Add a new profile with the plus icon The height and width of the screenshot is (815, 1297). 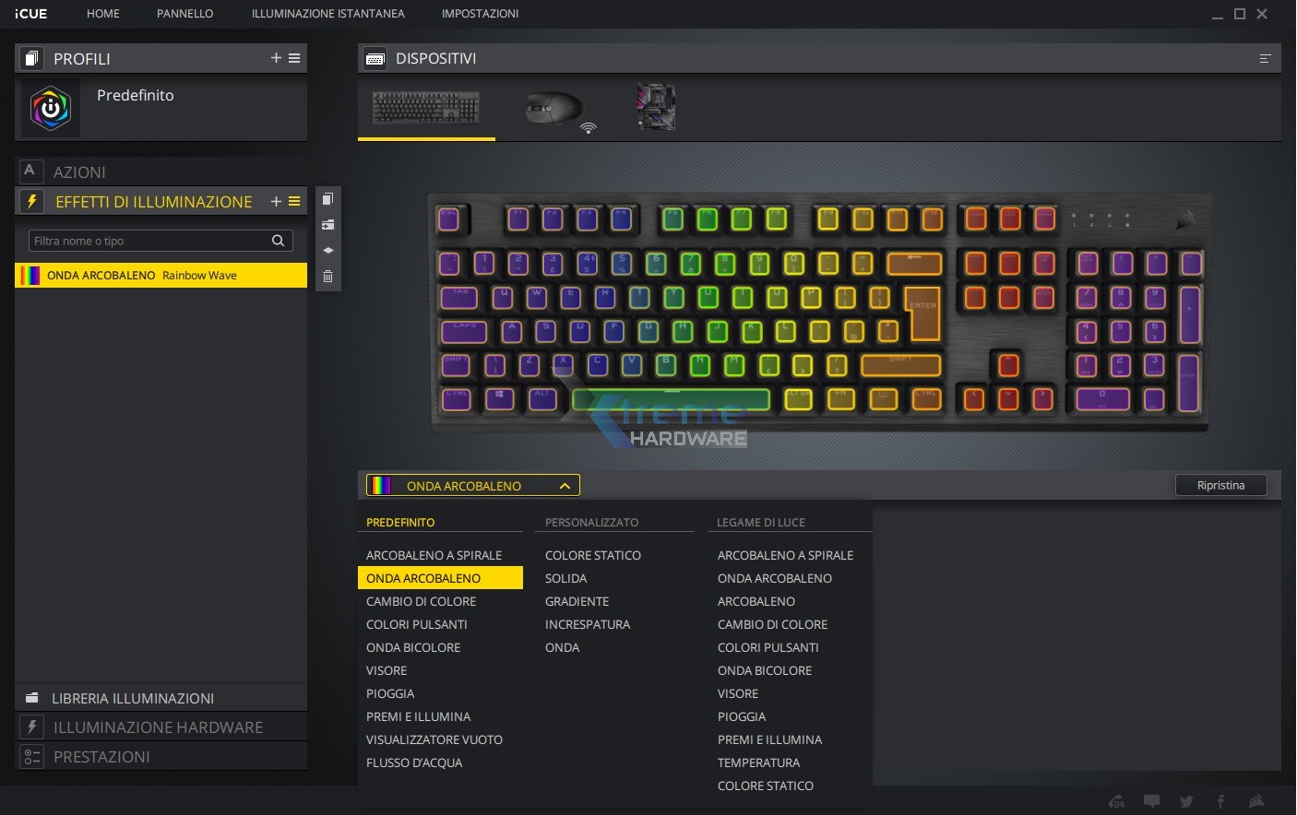(276, 58)
